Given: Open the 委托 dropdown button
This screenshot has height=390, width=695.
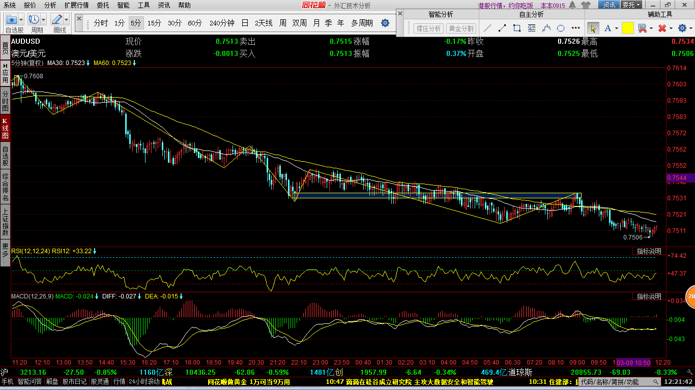Looking at the screenshot, I should pos(632,5).
